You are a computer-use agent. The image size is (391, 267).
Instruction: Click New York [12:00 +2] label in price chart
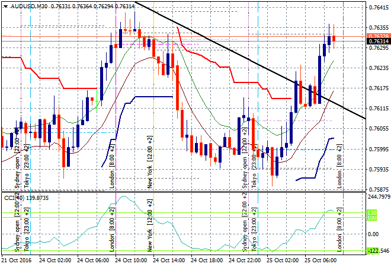coord(150,162)
